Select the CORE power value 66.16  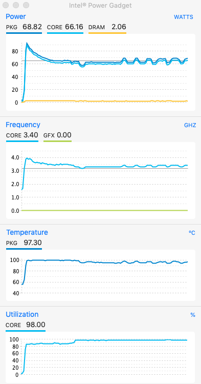[x=74, y=27]
